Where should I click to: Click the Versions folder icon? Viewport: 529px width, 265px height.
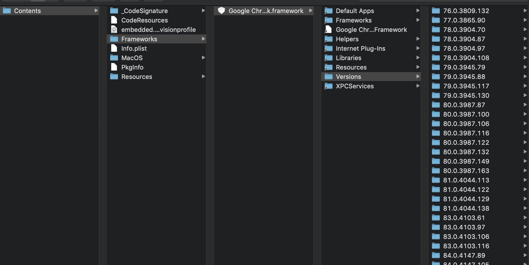[328, 77]
